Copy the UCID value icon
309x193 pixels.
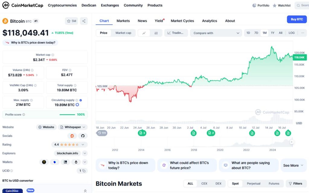tap(84, 171)
